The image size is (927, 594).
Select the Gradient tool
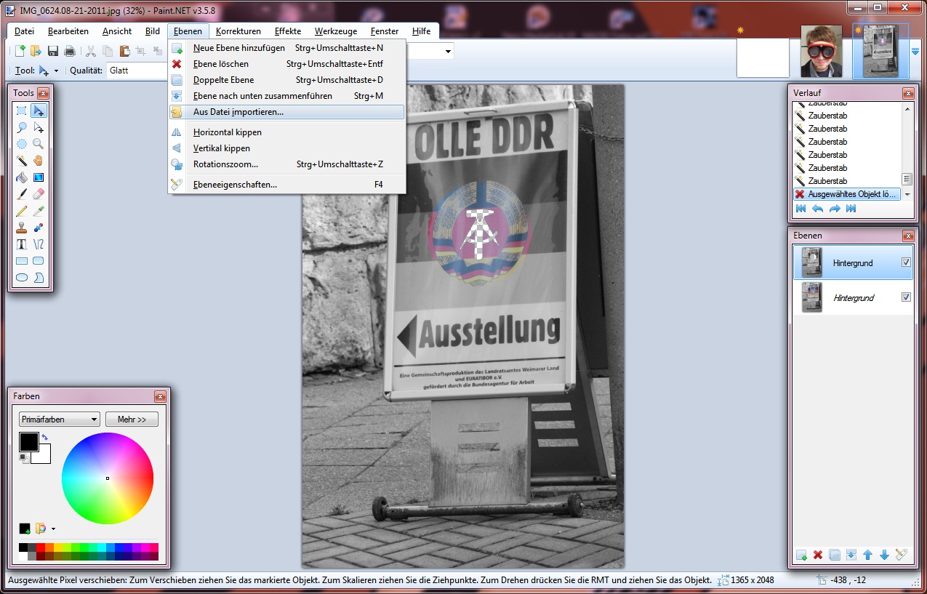pos(39,177)
